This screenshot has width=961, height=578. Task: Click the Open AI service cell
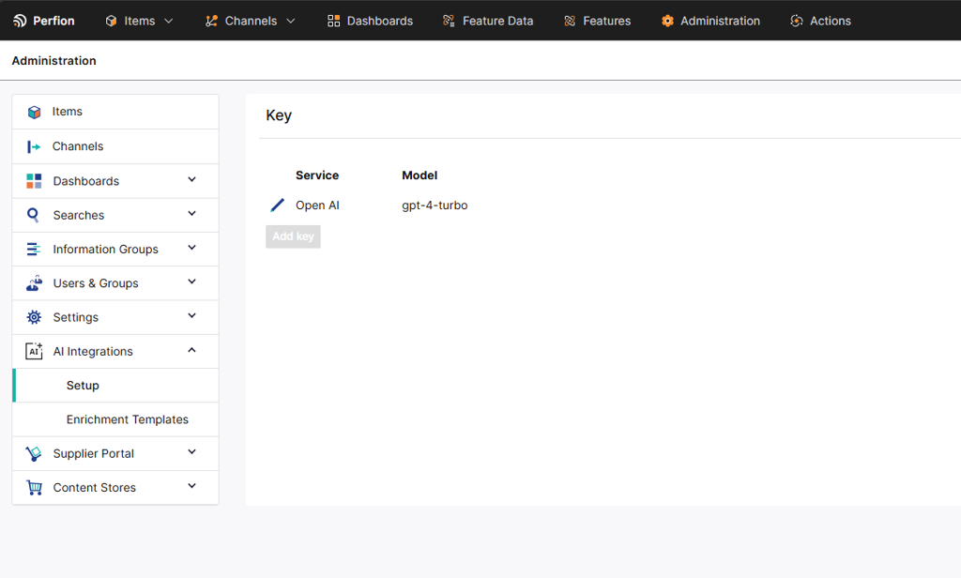pyautogui.click(x=317, y=205)
